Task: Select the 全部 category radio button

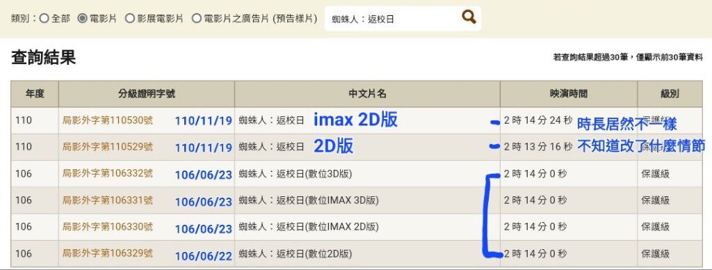Action: [44, 19]
